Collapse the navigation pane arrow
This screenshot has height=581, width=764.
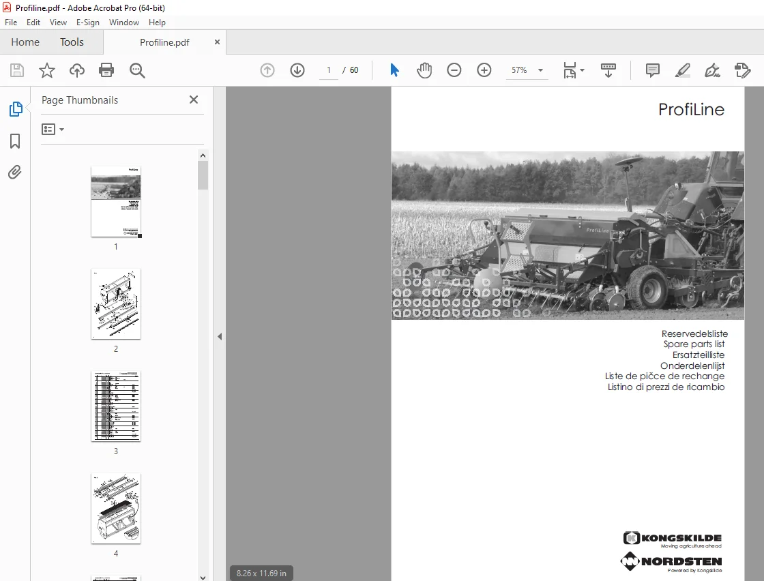220,336
